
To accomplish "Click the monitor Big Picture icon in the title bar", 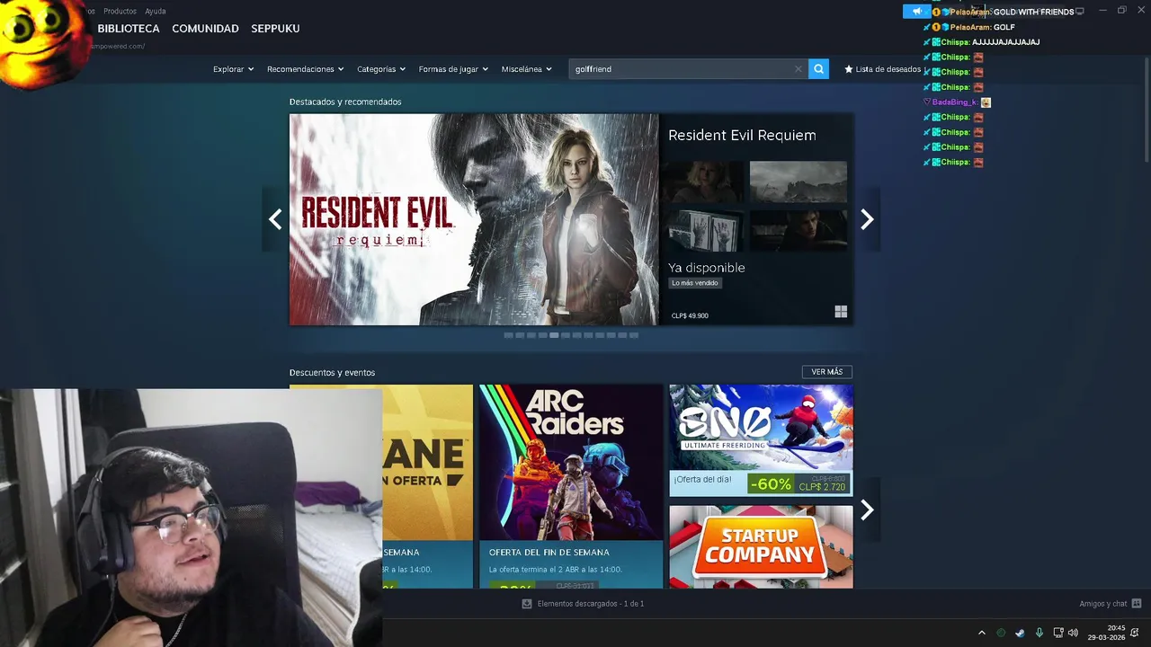I will click(1080, 11).
